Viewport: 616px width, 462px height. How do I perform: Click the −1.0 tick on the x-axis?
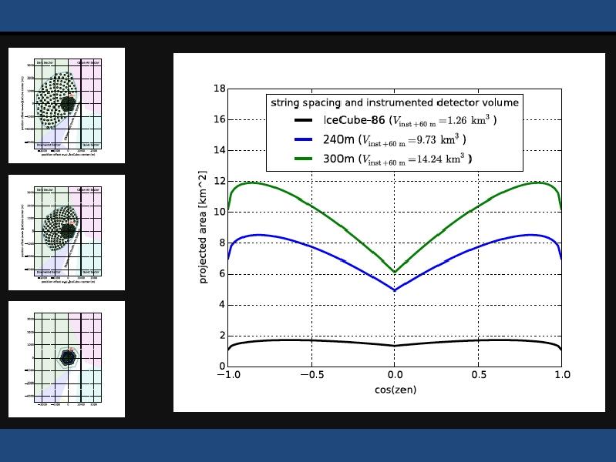tap(227, 375)
